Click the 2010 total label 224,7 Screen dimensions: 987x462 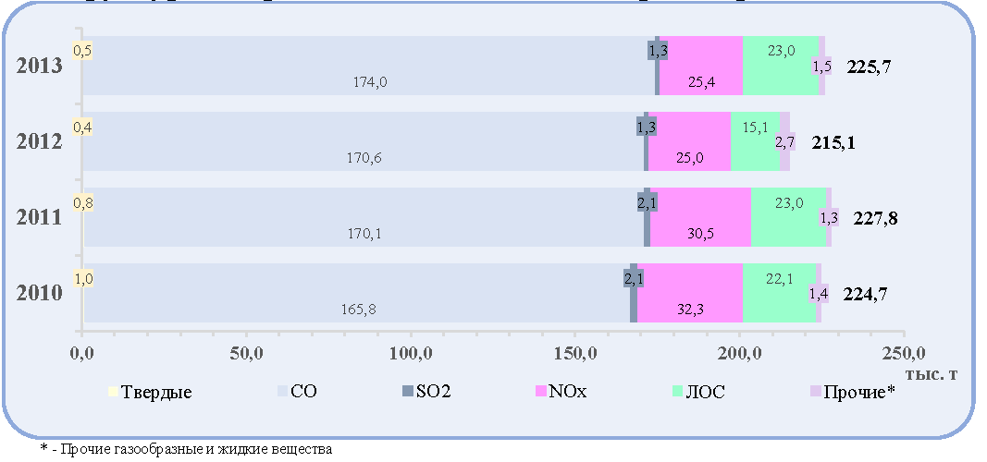(x=866, y=294)
